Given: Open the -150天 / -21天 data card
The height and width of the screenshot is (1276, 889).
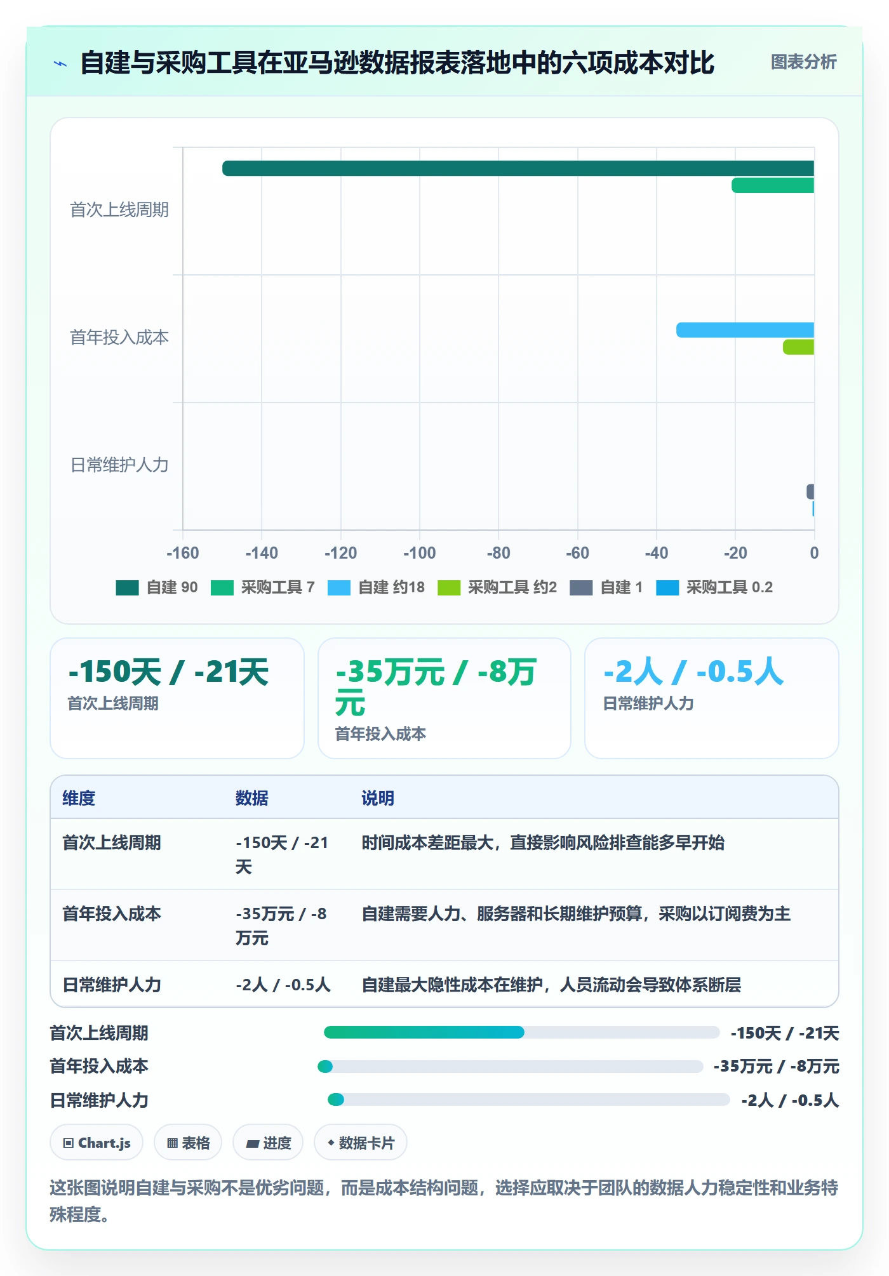Looking at the screenshot, I should (177, 698).
